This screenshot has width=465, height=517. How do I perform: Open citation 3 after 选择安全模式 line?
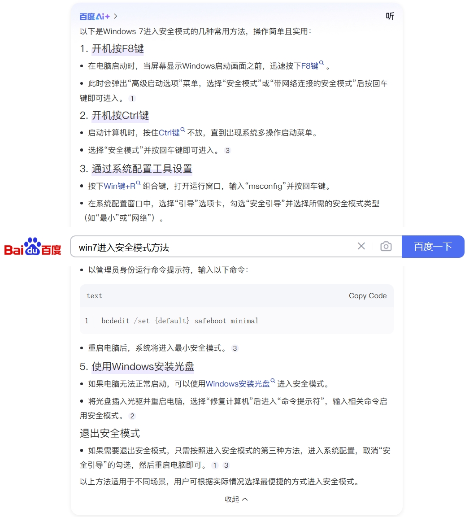pos(227,151)
